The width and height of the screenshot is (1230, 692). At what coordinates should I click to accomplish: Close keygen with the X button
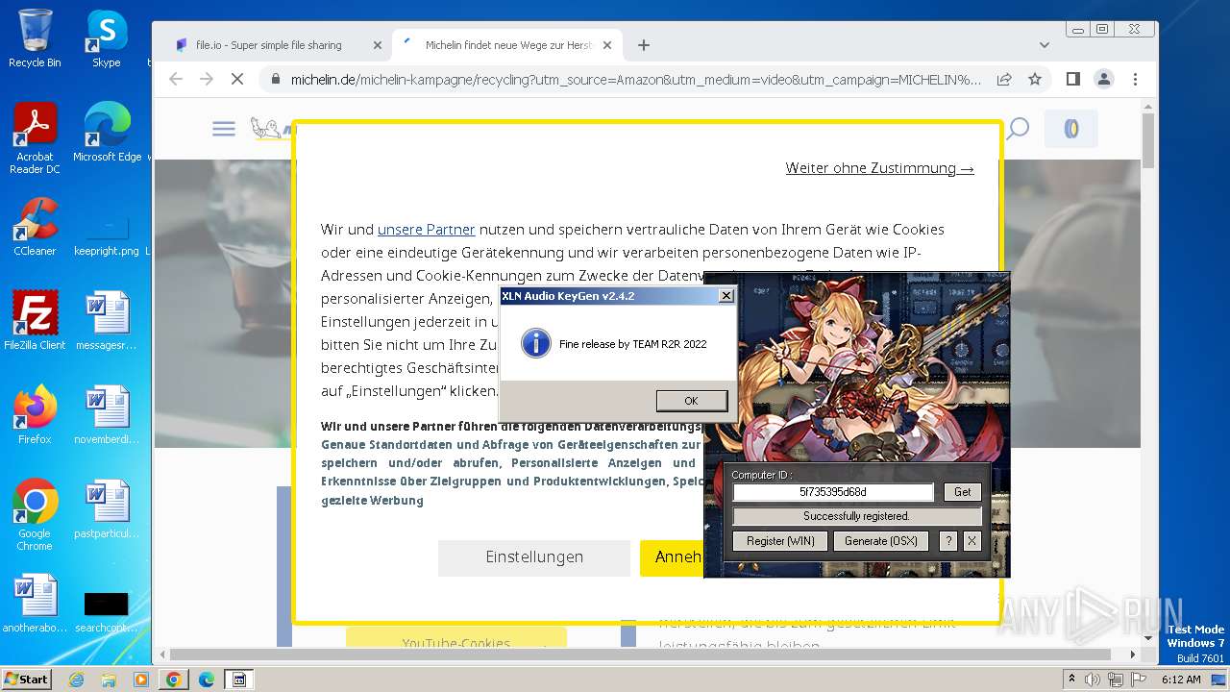tap(972, 541)
